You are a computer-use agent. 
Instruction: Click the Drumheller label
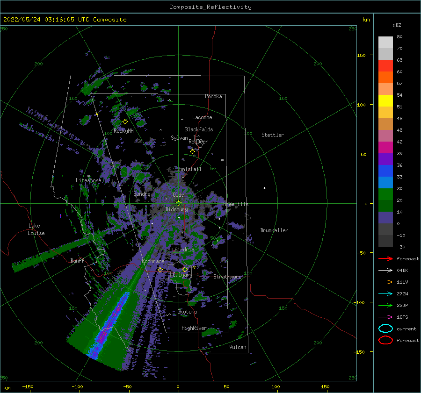click(x=274, y=230)
